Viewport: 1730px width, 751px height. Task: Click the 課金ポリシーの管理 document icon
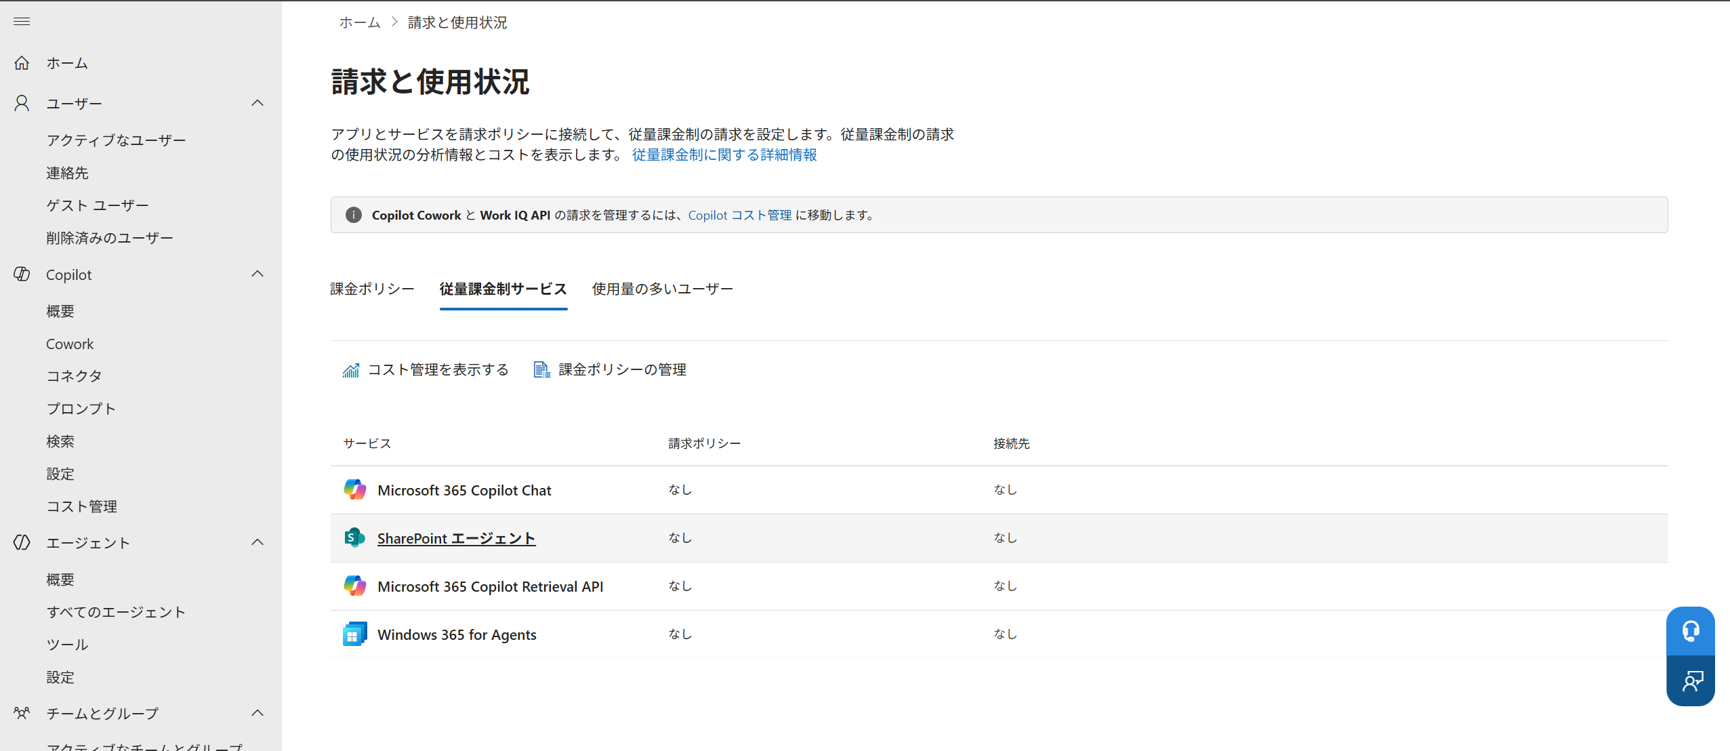[541, 369]
